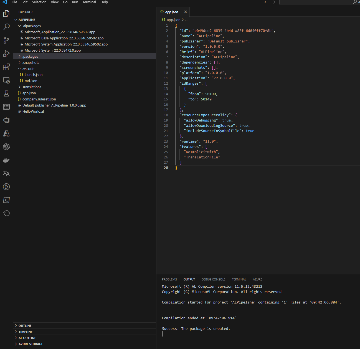The image size is (360, 349).
Task: Collapse the .alpackages folder
Action: click(19, 26)
